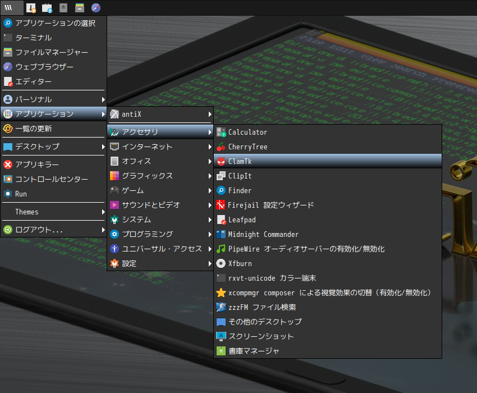Click the プログラミング category icon
Viewport: 477px width, 393px height.
[114, 235]
